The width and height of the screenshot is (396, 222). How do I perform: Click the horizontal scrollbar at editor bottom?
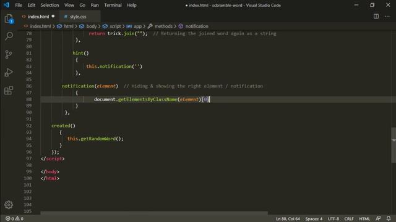pos(154,213)
